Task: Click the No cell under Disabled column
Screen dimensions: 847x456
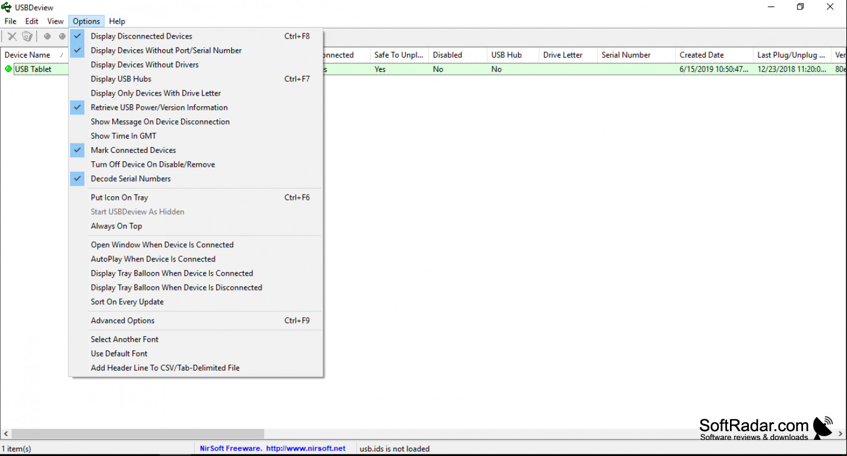Action: (x=438, y=69)
